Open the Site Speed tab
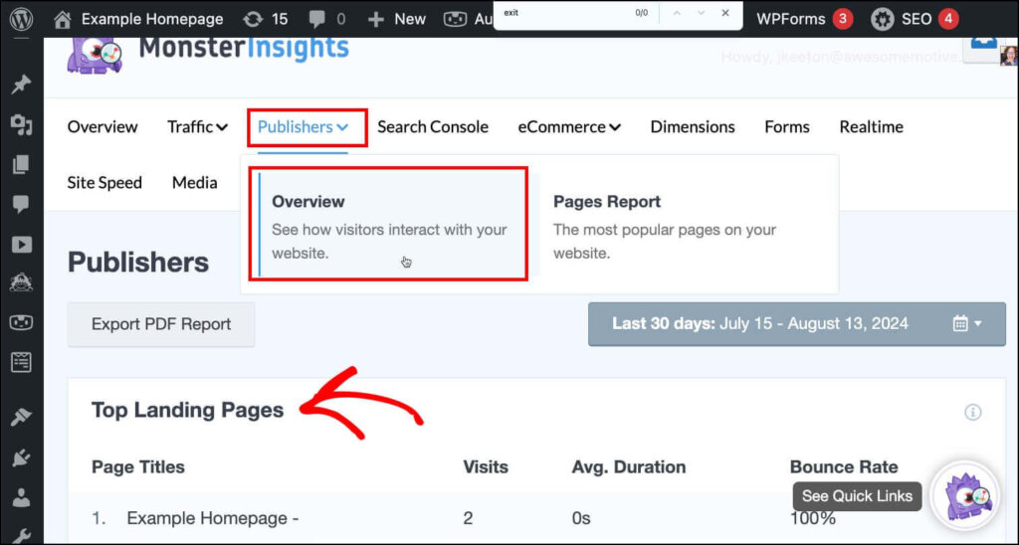Image resolution: width=1019 pixels, height=545 pixels. tap(104, 183)
